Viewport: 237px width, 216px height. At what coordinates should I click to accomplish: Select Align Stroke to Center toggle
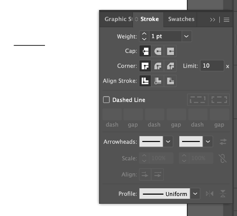tap(145, 81)
